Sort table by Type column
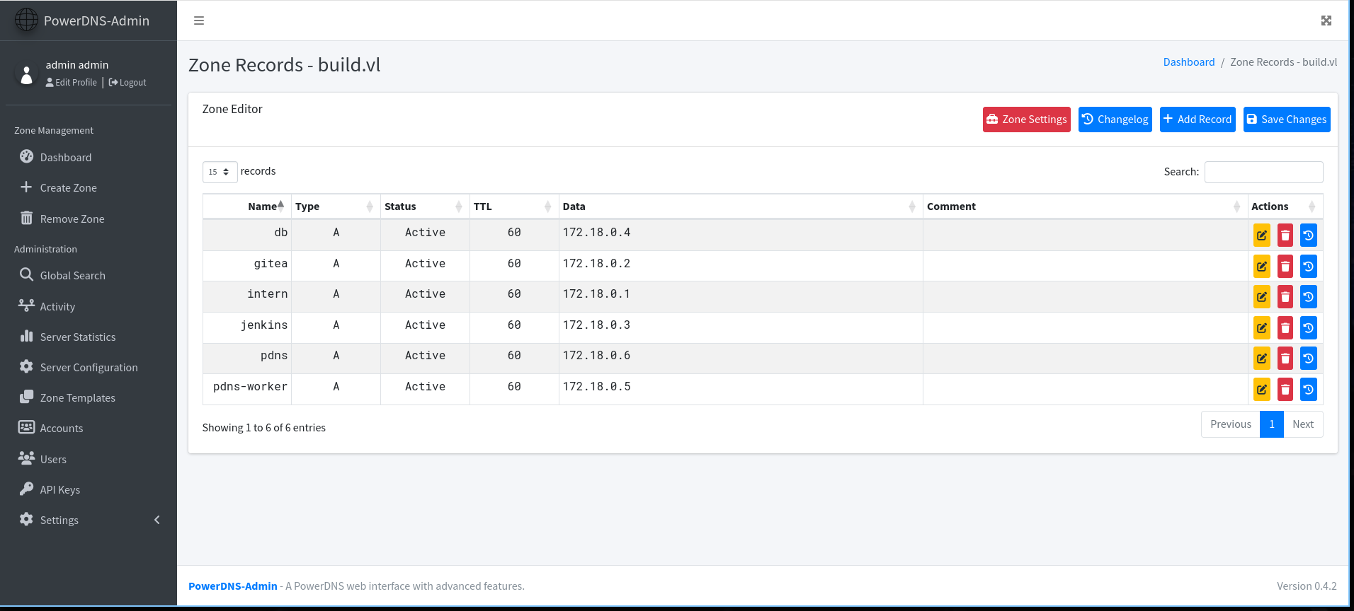 click(336, 206)
